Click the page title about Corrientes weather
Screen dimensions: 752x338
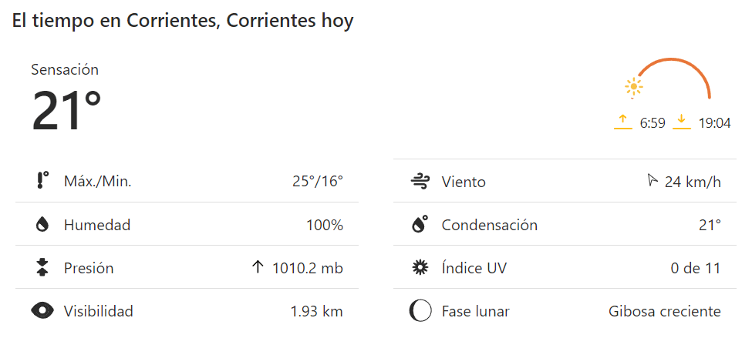pos(183,21)
